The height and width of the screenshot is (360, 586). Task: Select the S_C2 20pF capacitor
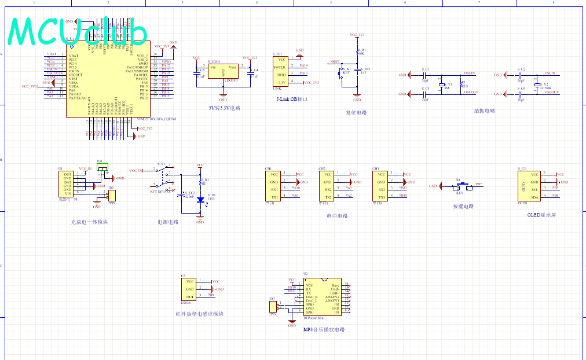pos(520,75)
